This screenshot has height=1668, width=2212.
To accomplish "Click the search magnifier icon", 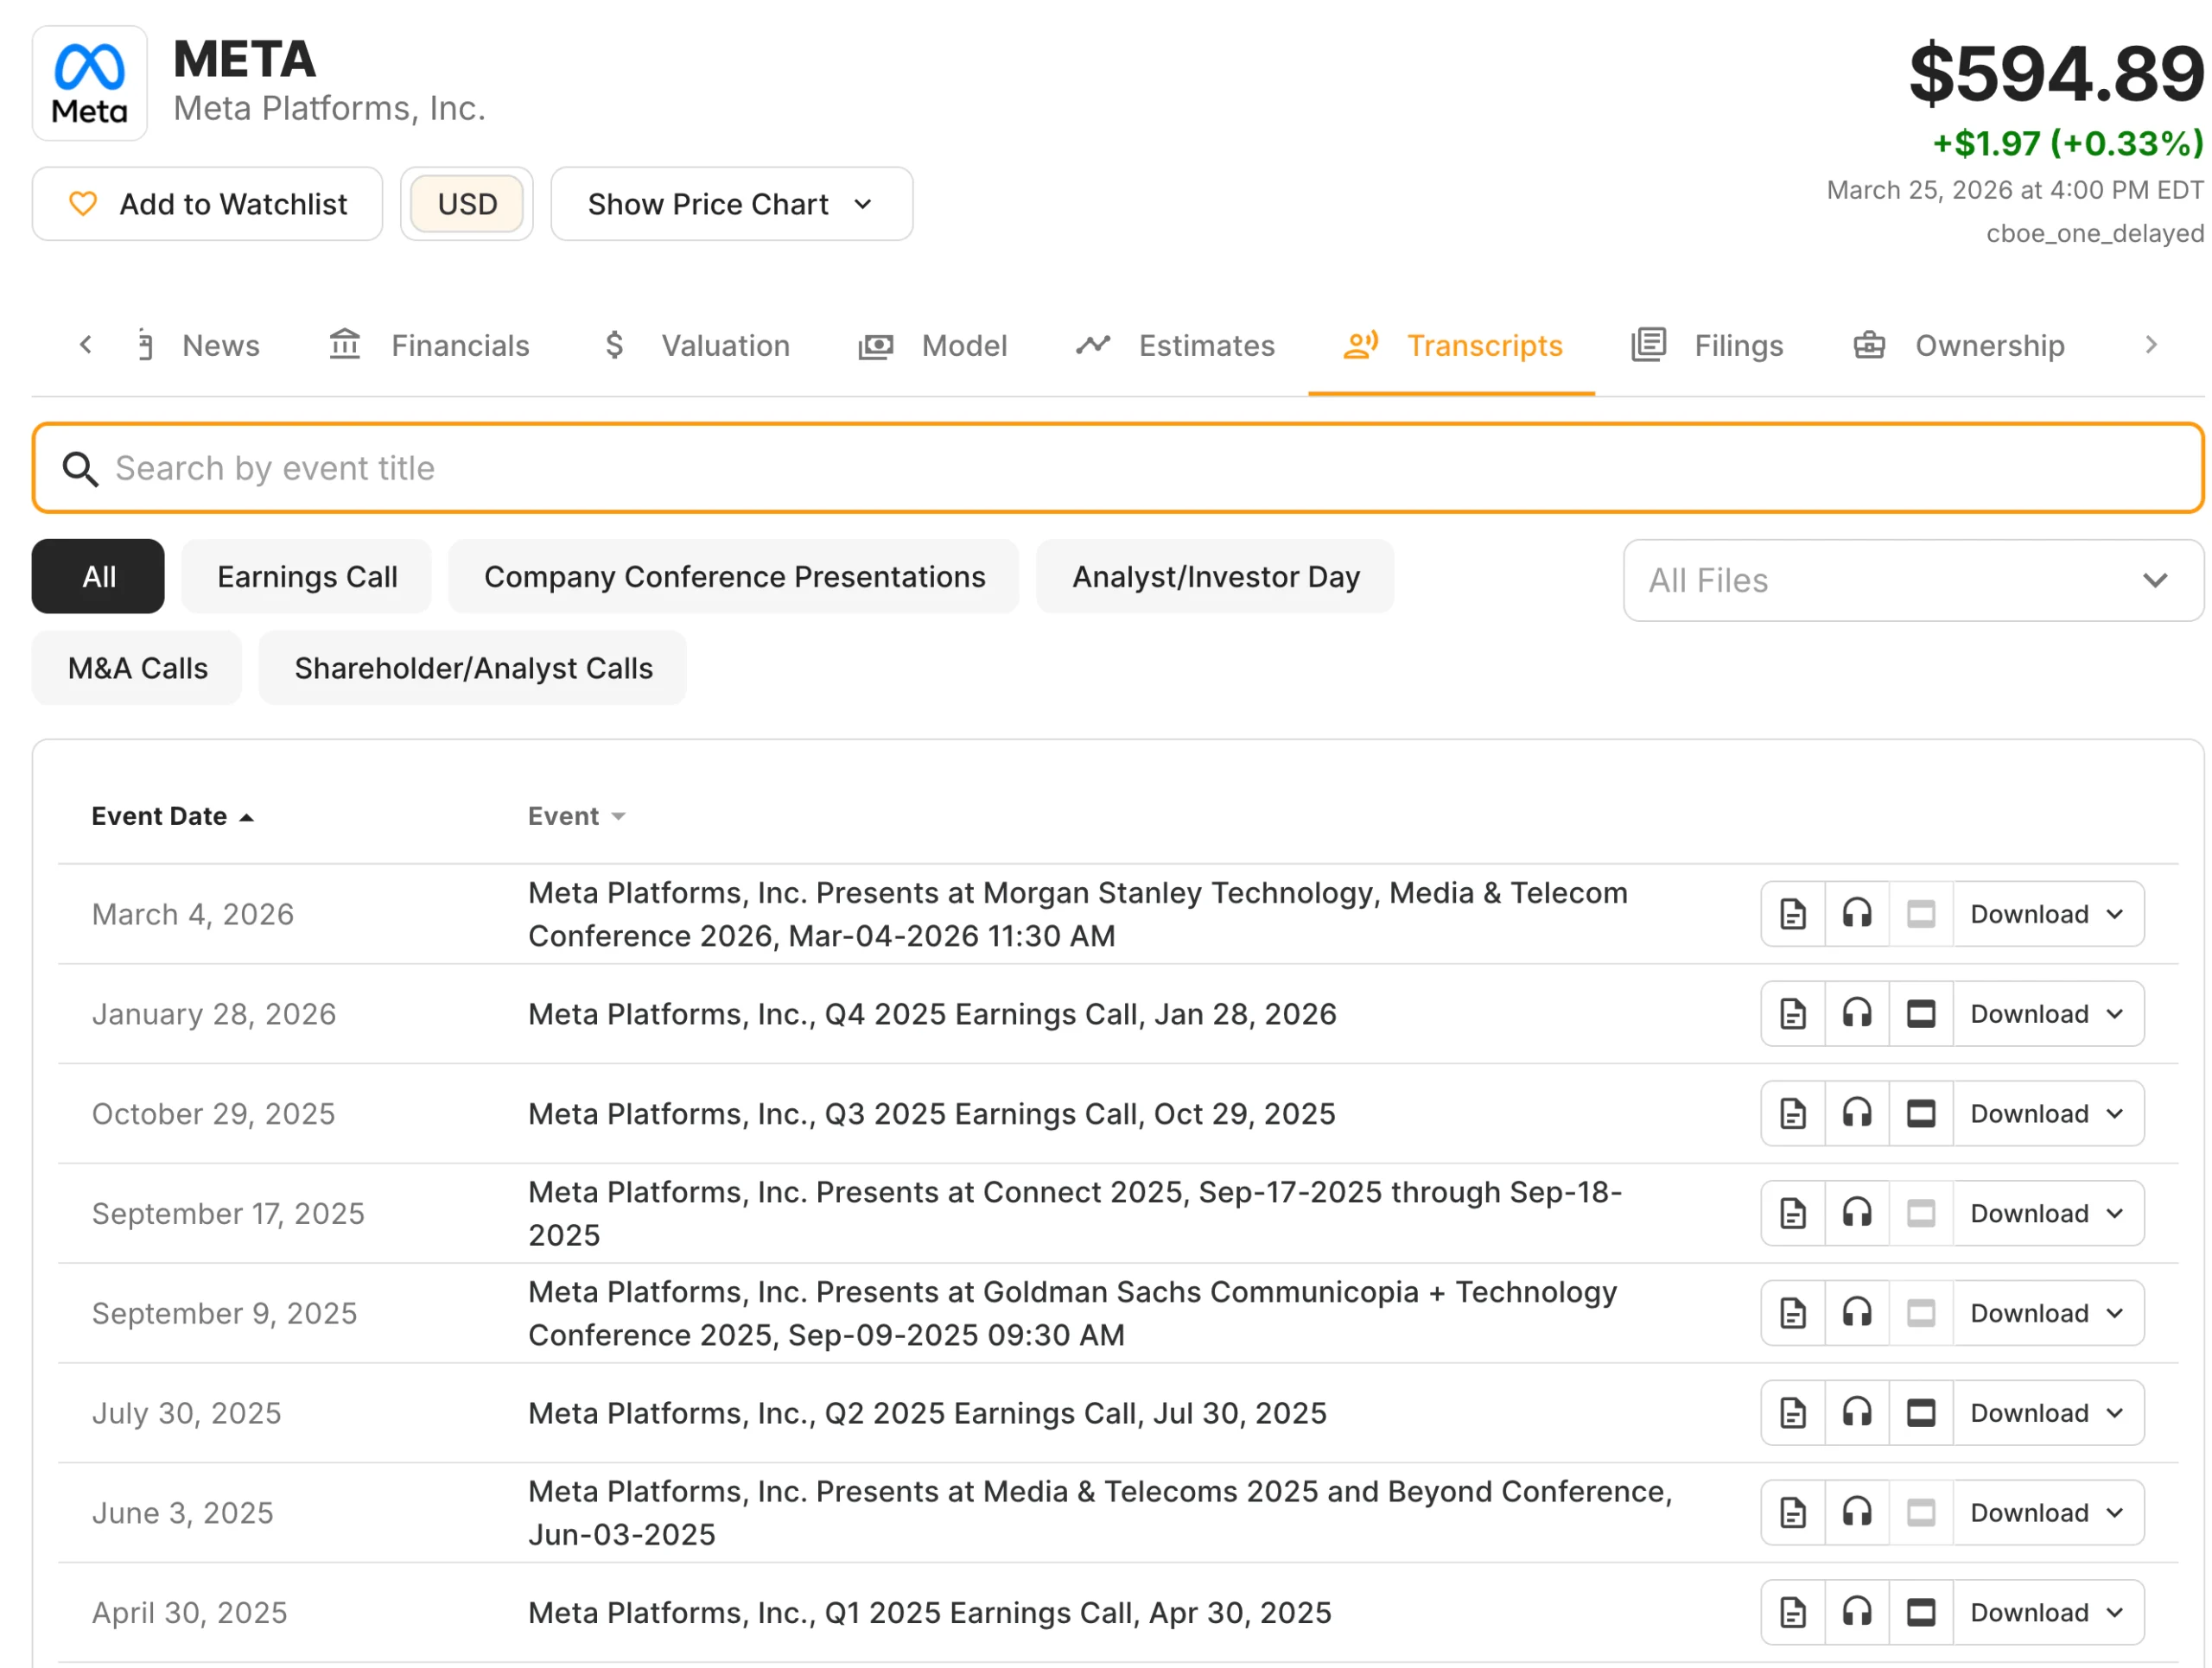I will click(x=81, y=469).
